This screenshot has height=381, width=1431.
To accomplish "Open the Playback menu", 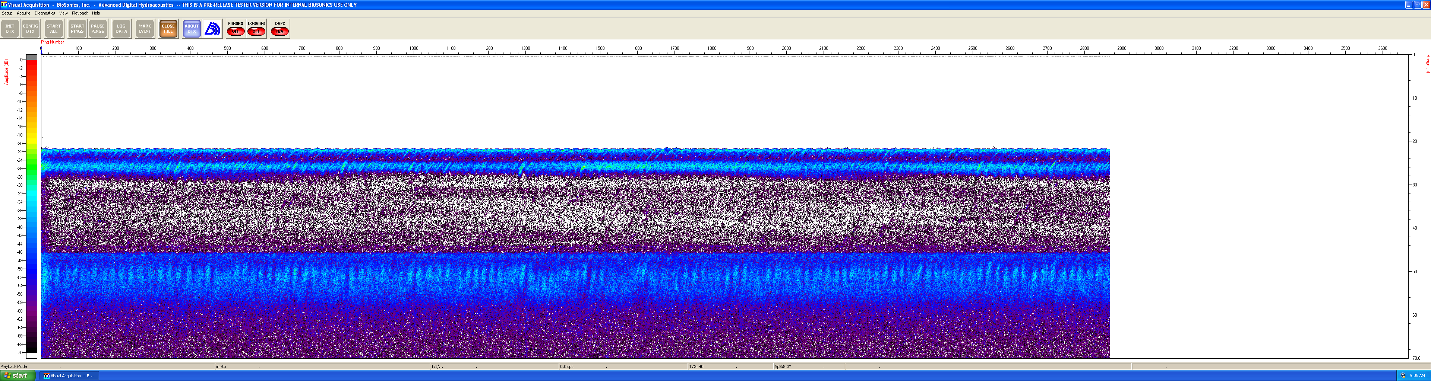I will point(79,13).
